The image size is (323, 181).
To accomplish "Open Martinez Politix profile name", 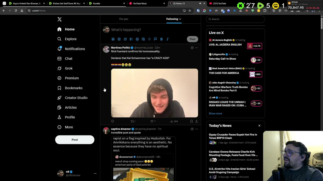I will [120, 48].
